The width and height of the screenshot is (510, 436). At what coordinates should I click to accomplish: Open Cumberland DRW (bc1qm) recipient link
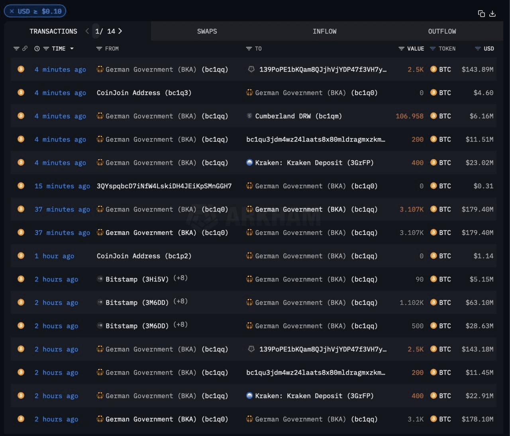[298, 116]
